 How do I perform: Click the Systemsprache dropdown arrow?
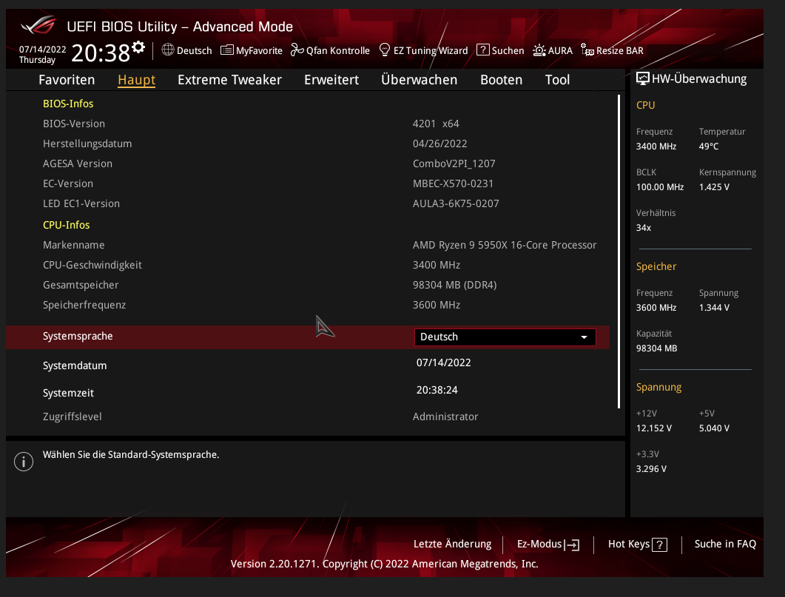584,337
